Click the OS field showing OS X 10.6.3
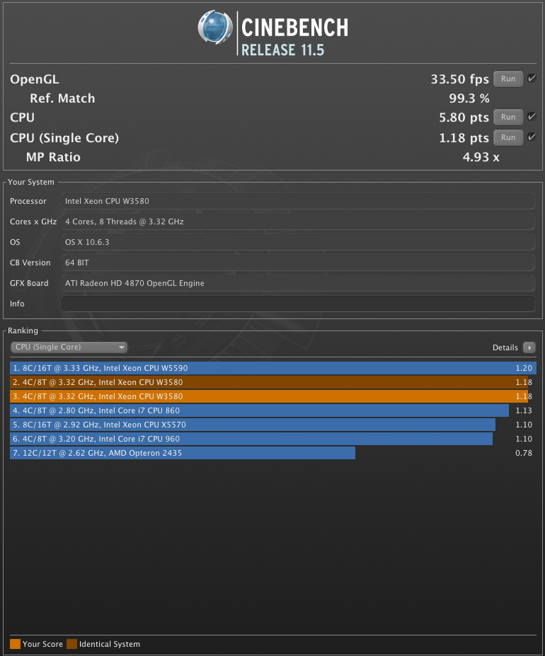Screen dimensions: 545x656 click(x=298, y=242)
